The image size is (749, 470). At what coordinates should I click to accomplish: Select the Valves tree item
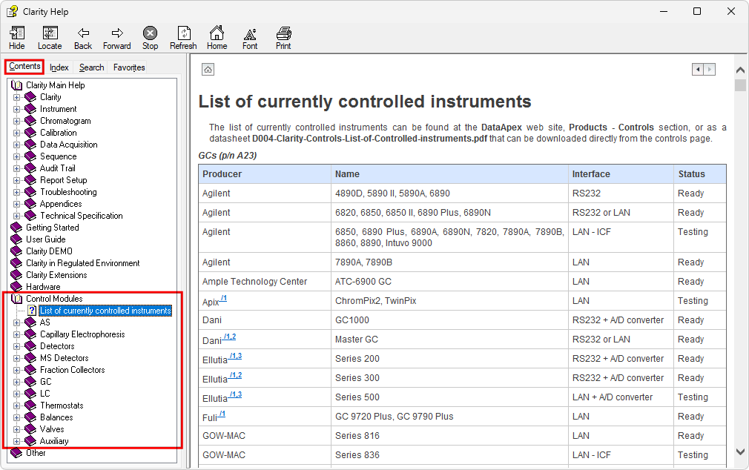coord(52,429)
